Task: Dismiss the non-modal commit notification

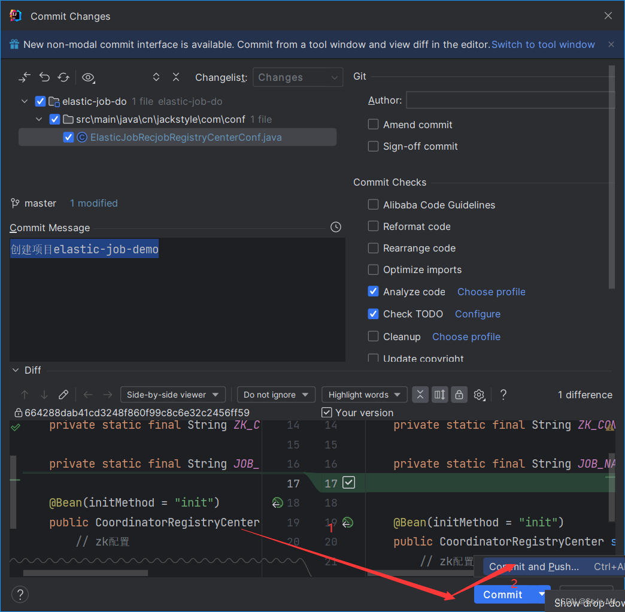Action: pyautogui.click(x=611, y=44)
